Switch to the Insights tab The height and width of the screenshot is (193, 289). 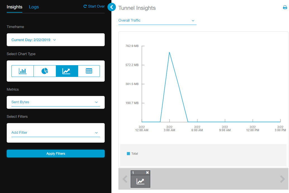(15, 7)
